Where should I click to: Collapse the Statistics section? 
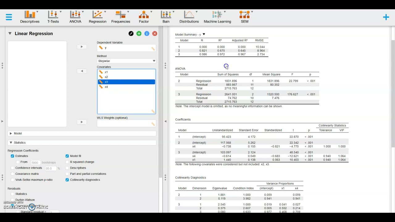(x=82, y=143)
